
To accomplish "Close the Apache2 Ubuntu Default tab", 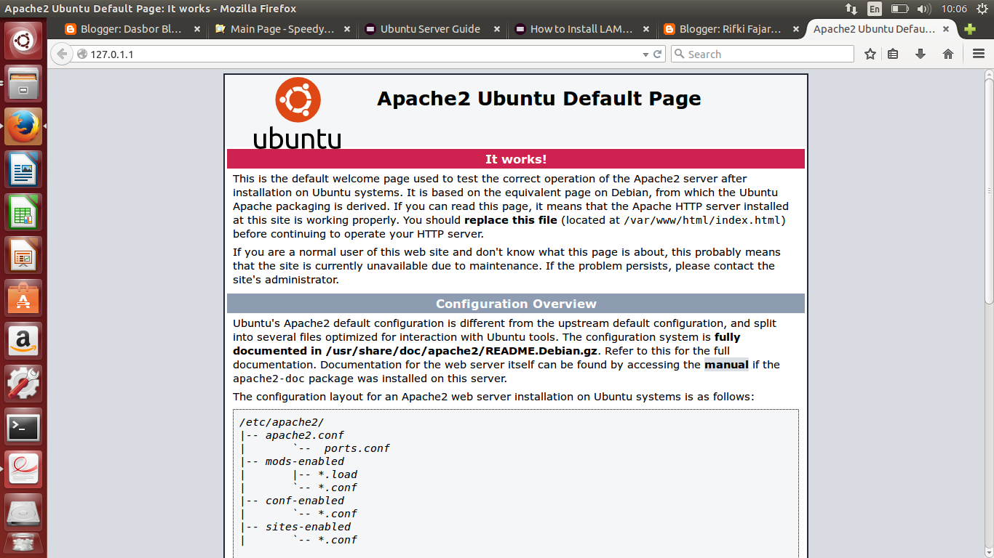I will tap(946, 29).
